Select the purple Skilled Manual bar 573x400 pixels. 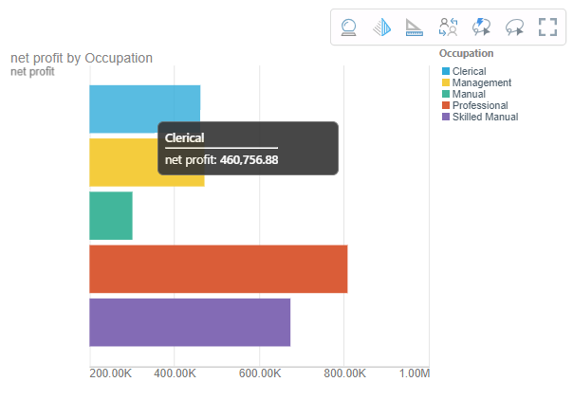[189, 322]
